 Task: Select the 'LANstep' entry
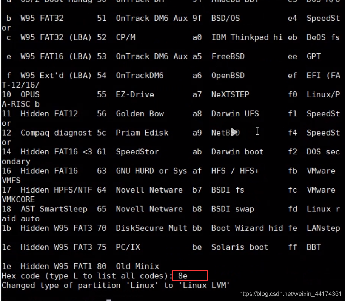coord(323,228)
